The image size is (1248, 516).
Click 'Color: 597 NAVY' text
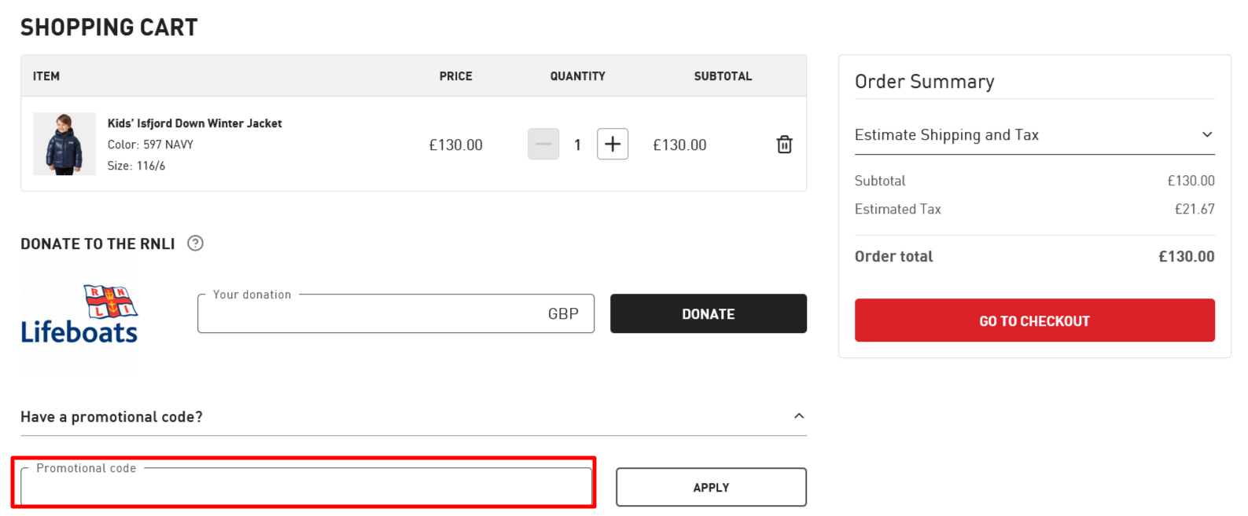150,145
